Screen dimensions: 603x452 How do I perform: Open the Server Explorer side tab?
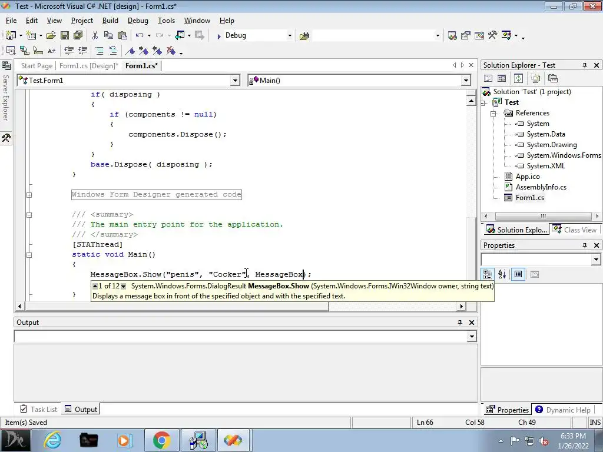(x=6, y=92)
